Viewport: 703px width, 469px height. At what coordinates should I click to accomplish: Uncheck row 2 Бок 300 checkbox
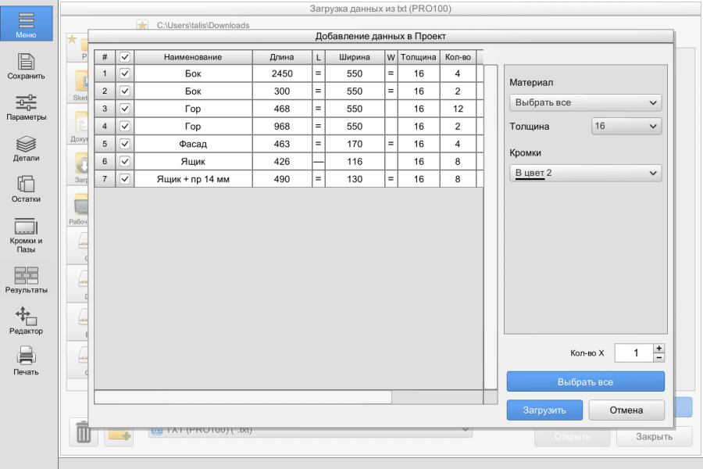pyautogui.click(x=125, y=91)
